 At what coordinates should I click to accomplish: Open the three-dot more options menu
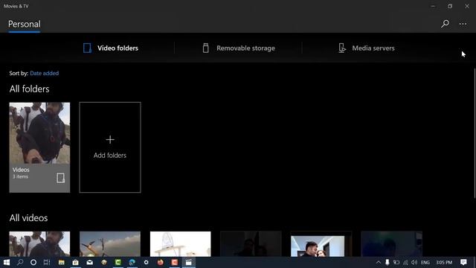[x=463, y=24]
